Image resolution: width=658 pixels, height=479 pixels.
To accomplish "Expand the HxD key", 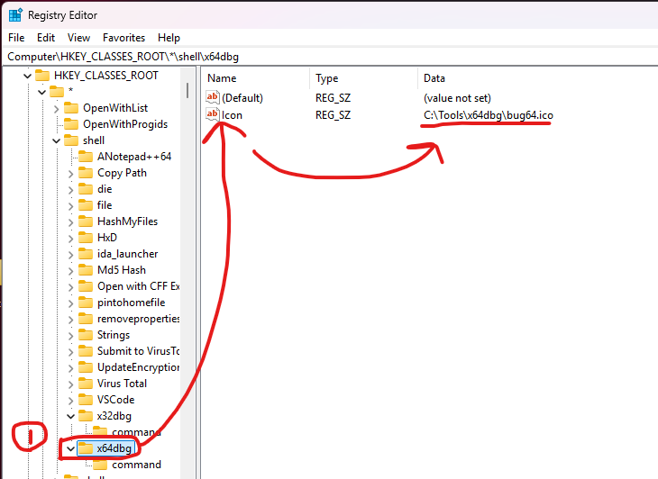I will point(70,239).
